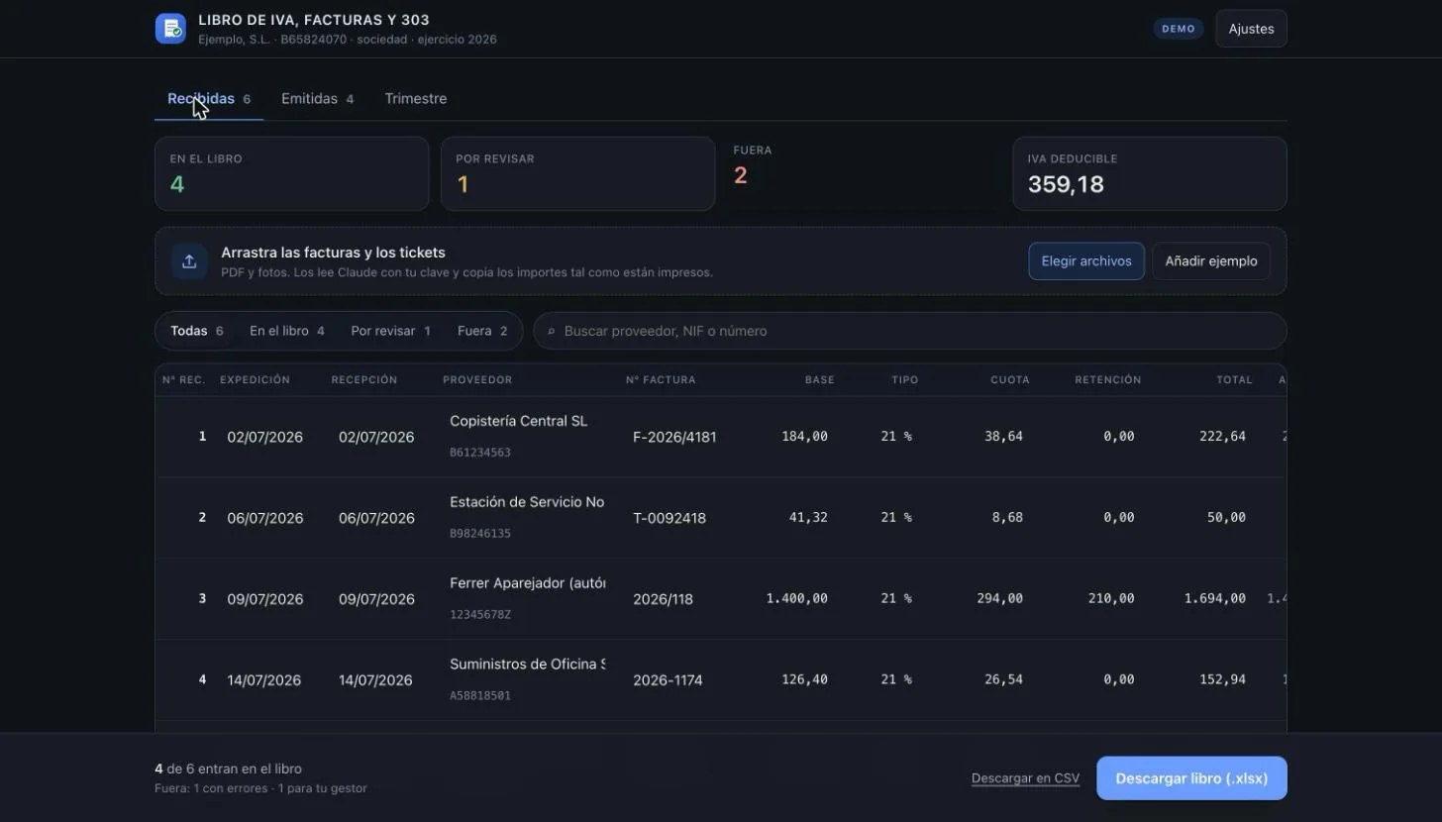The width and height of the screenshot is (1442, 822).
Task: Click the EXPEDICIÓN column header
Action: pyautogui.click(x=255, y=380)
